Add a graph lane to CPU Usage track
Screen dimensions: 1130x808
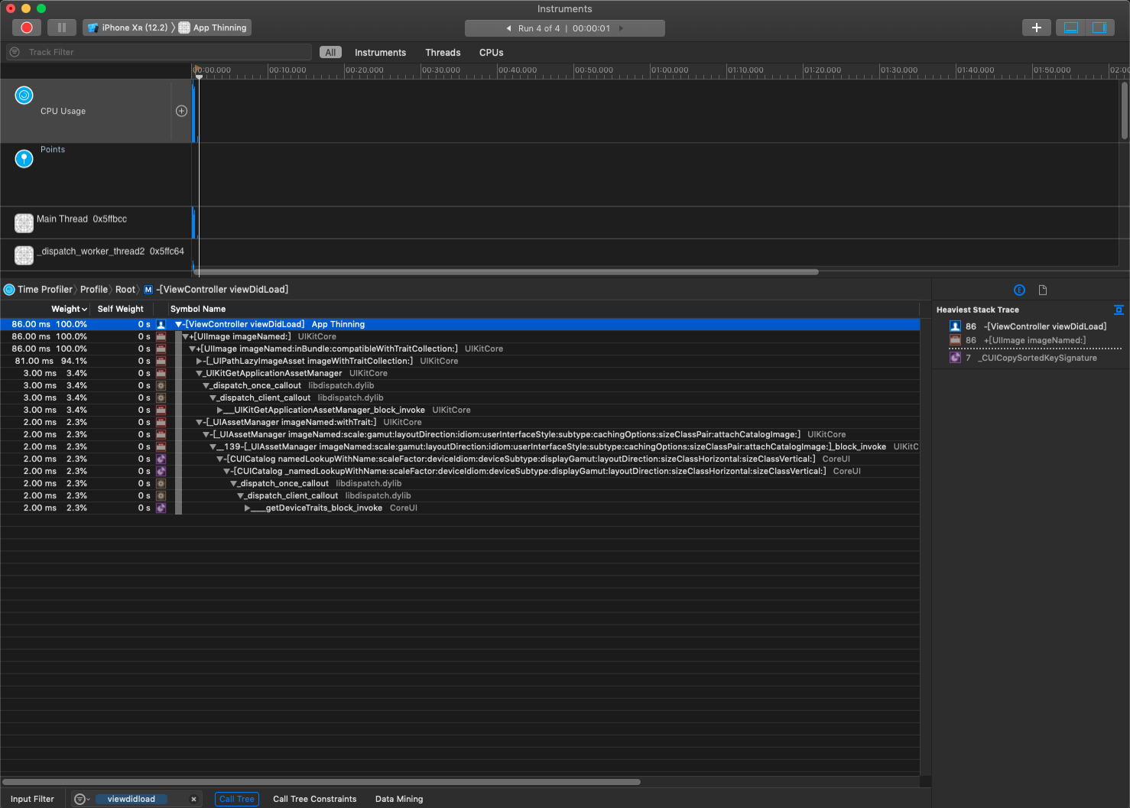click(181, 111)
